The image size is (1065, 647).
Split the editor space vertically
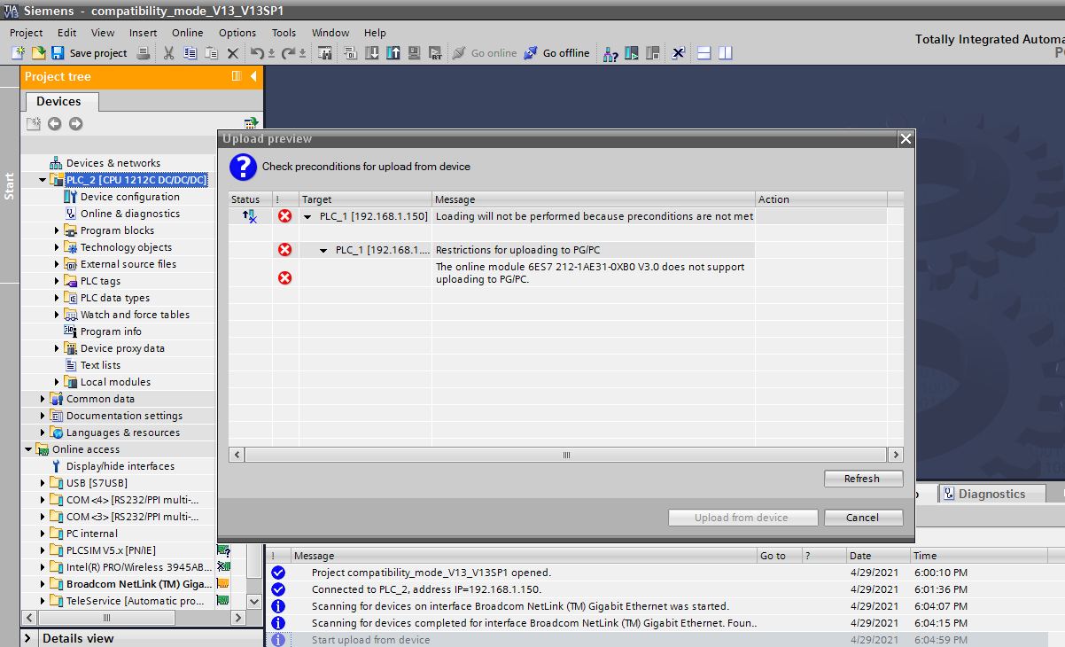[x=726, y=53]
